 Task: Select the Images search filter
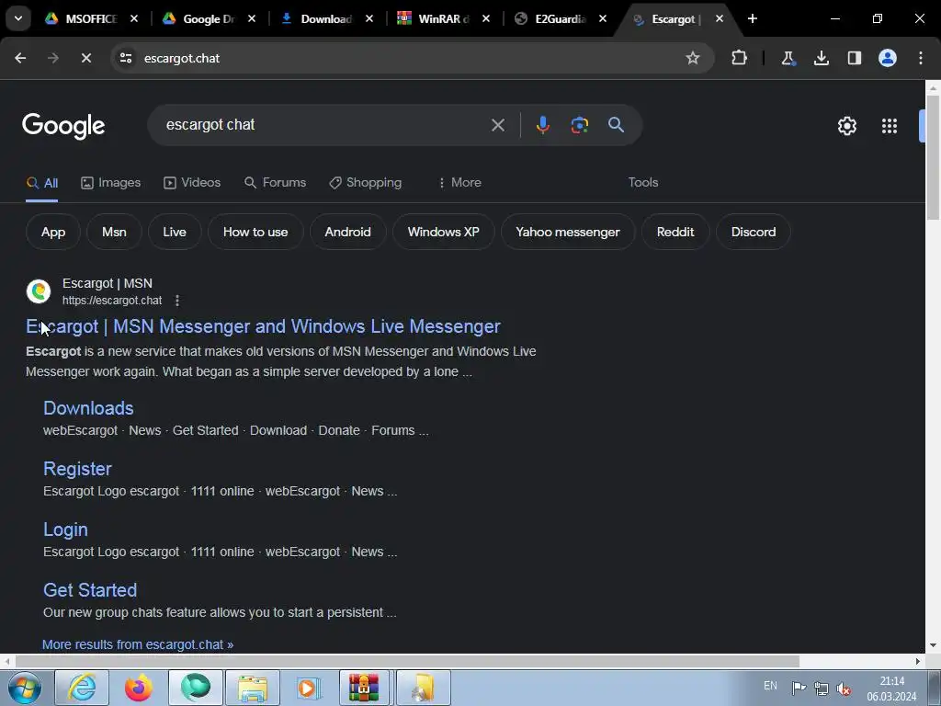pyautogui.click(x=111, y=183)
